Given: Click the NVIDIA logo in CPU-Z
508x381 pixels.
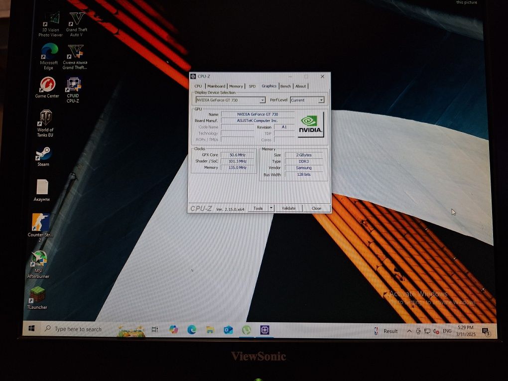Looking at the screenshot, I should pyautogui.click(x=311, y=125).
